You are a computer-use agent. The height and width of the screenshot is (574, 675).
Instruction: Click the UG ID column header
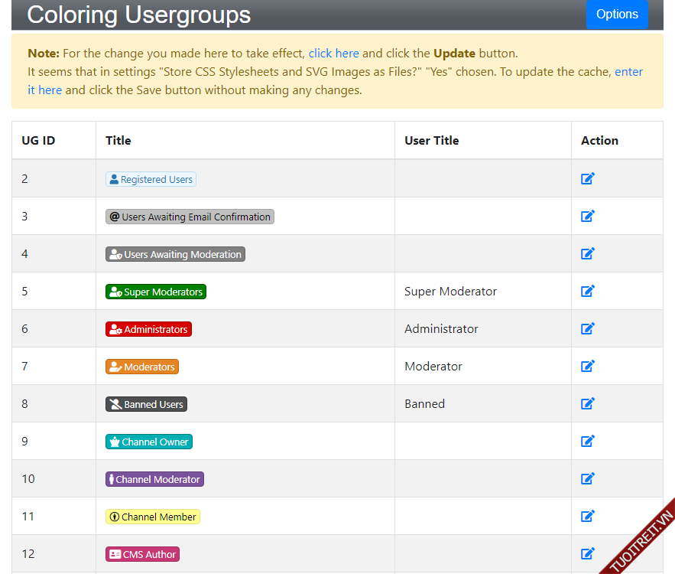[x=38, y=141]
